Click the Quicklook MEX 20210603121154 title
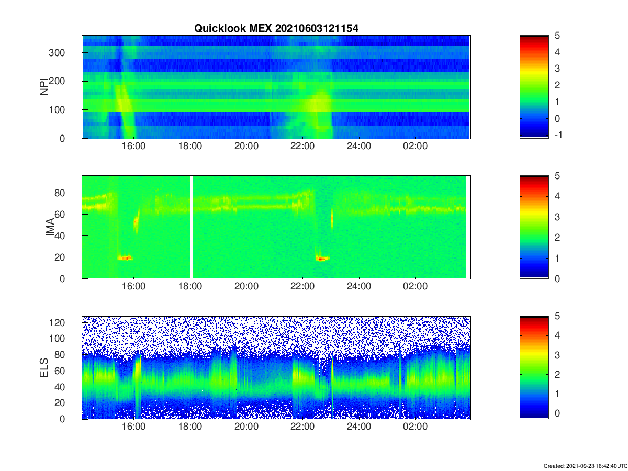The height and width of the screenshot is (471, 628). click(x=276, y=28)
